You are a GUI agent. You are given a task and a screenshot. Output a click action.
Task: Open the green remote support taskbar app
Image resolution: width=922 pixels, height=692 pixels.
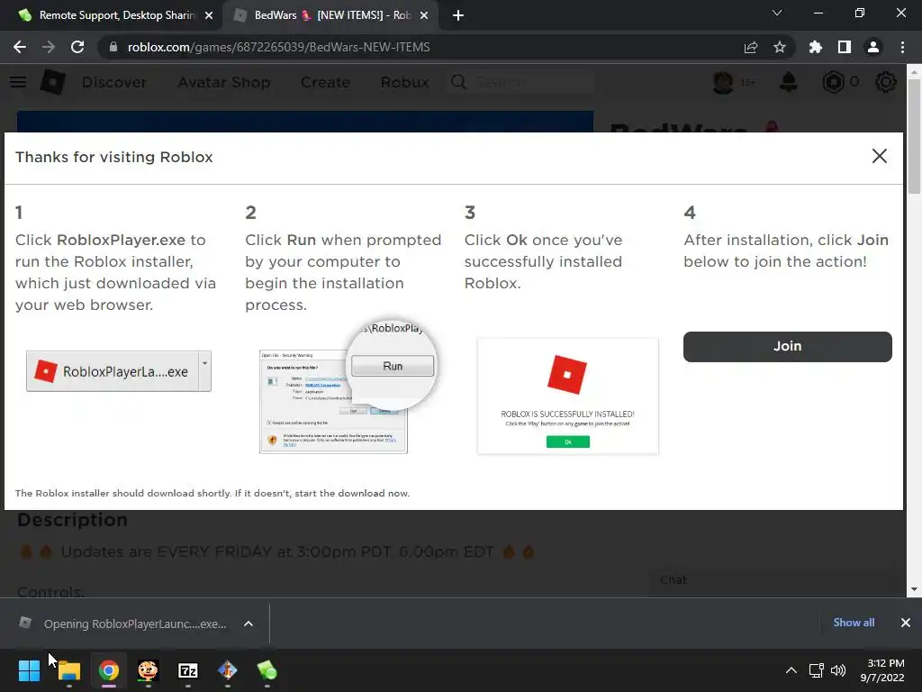tap(267, 670)
